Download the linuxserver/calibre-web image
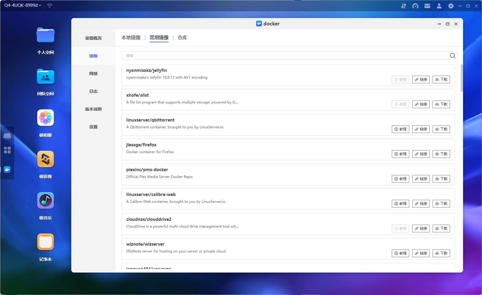Screen dimensions: 482x295 [x=441, y=204]
